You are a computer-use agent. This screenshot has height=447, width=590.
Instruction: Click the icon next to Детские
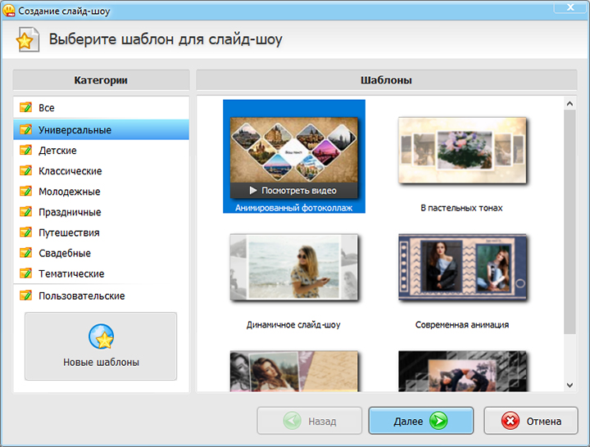[x=26, y=150]
